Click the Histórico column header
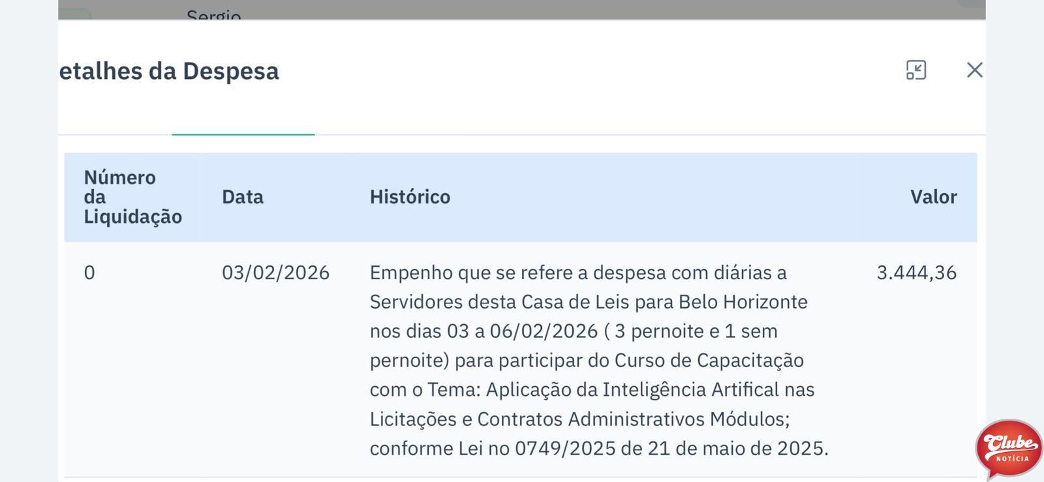This screenshot has width=1044, height=482. click(410, 197)
